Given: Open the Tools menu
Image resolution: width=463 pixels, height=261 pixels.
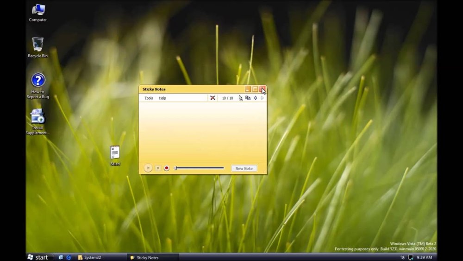Looking at the screenshot, I should point(149,98).
